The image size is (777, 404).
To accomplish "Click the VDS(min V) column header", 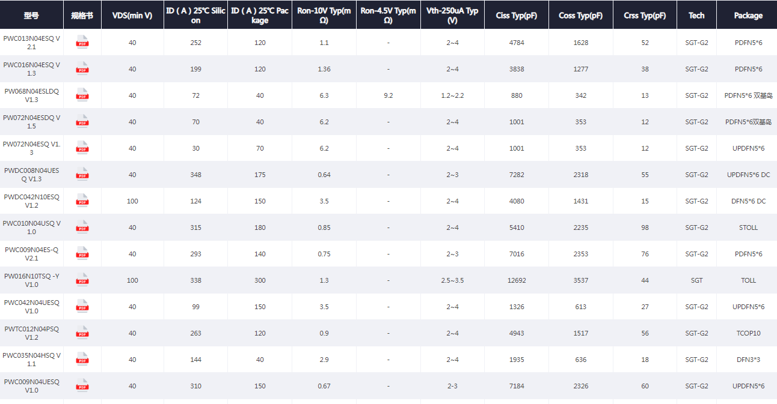I will pyautogui.click(x=132, y=16).
